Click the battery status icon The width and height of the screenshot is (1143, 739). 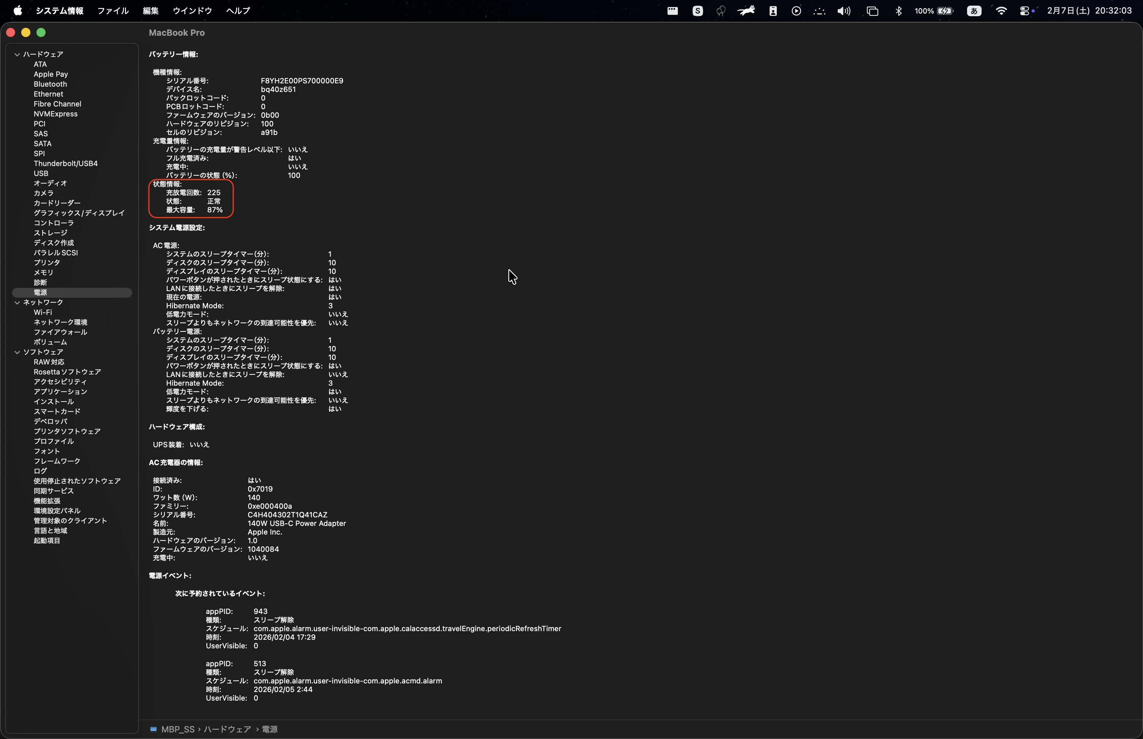pyautogui.click(x=945, y=11)
